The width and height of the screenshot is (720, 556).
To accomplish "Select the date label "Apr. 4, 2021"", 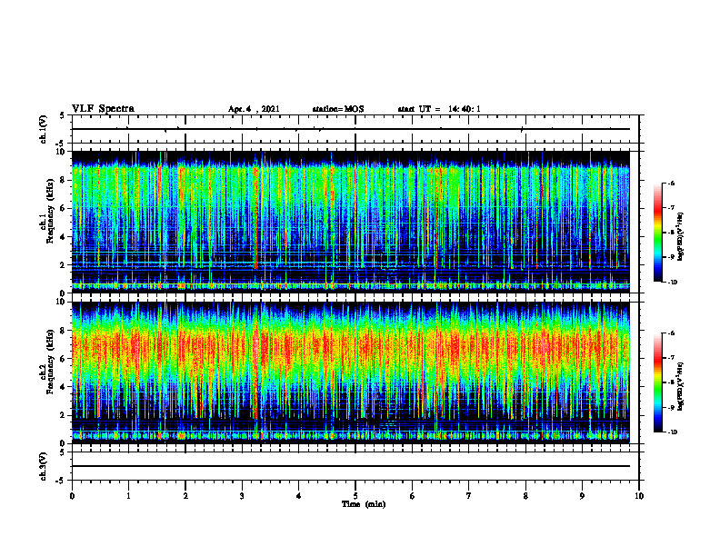I will [x=254, y=109].
